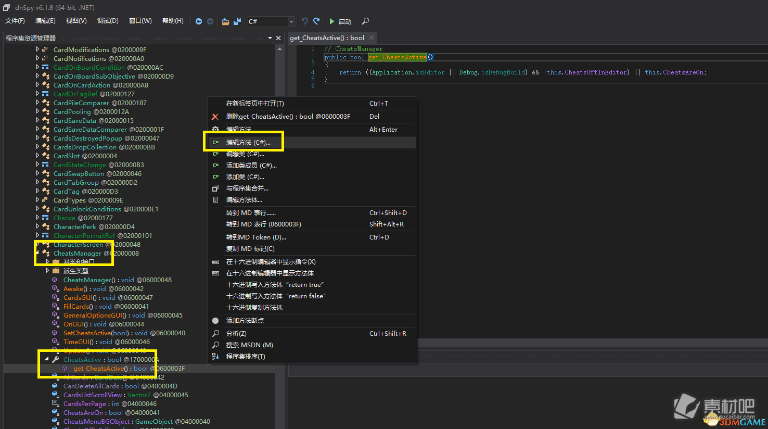Screen dimensions: 768x429
Task: Open the C# language dropdown
Action: tap(271, 21)
